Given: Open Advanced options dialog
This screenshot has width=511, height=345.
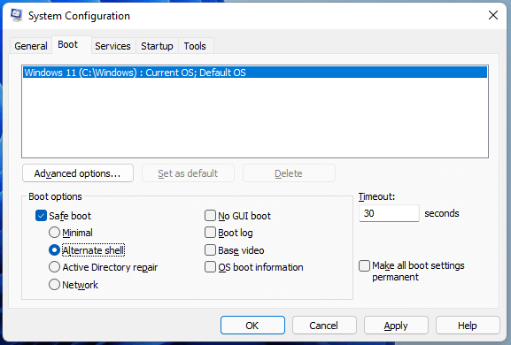Looking at the screenshot, I should pos(78,173).
